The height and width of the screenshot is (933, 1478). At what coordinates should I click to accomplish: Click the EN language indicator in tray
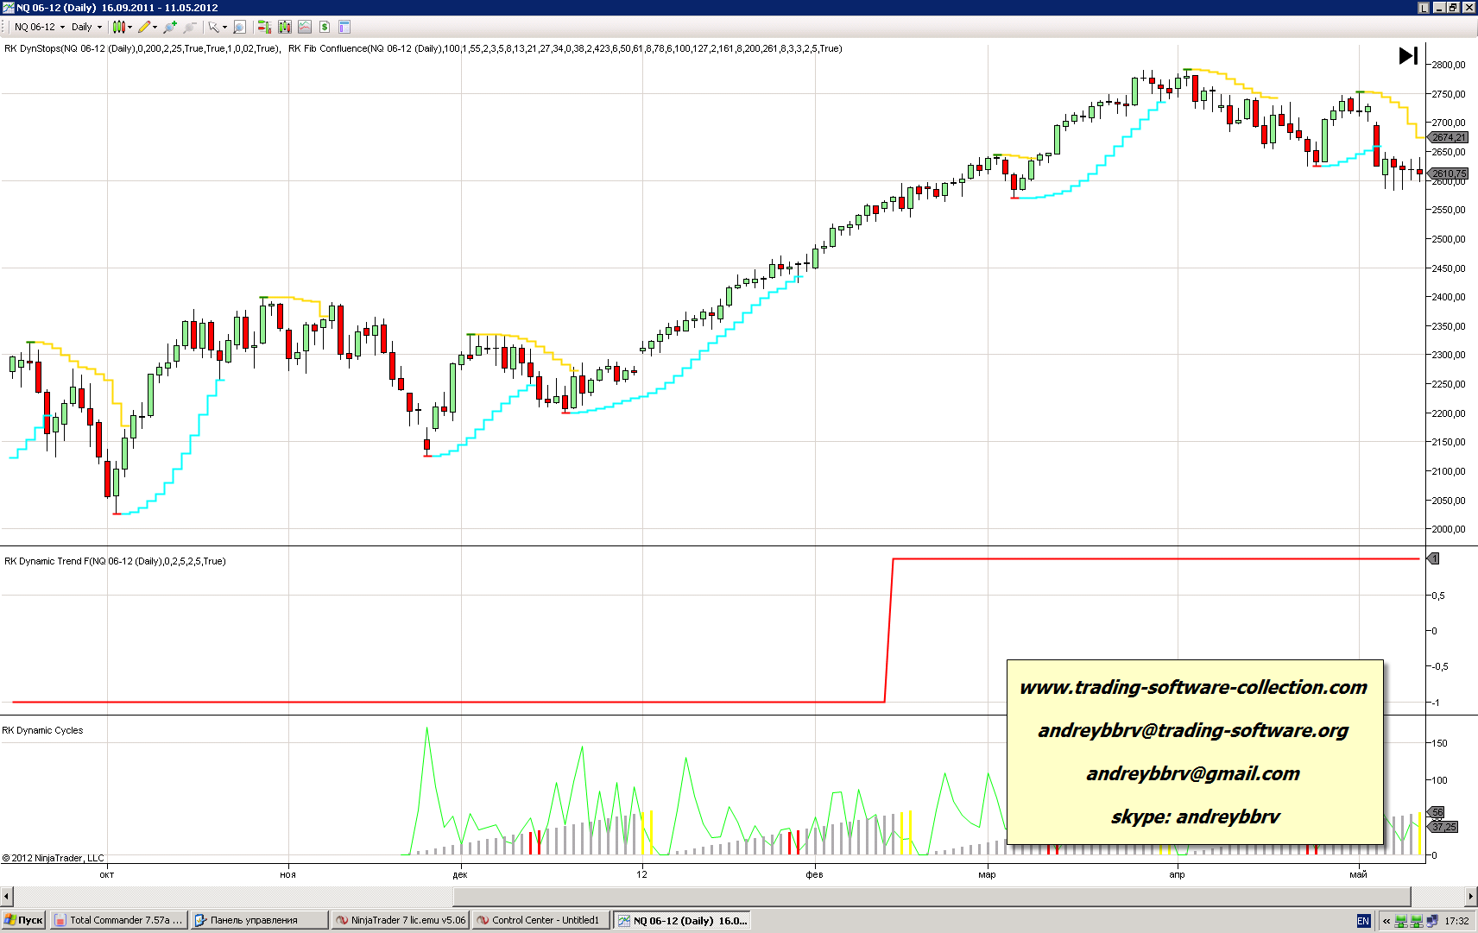point(1363,921)
